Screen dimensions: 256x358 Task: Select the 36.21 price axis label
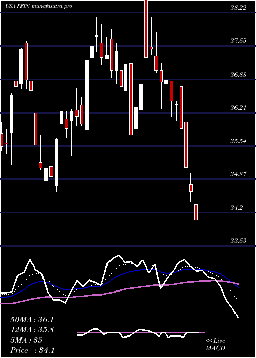pyautogui.click(x=239, y=107)
